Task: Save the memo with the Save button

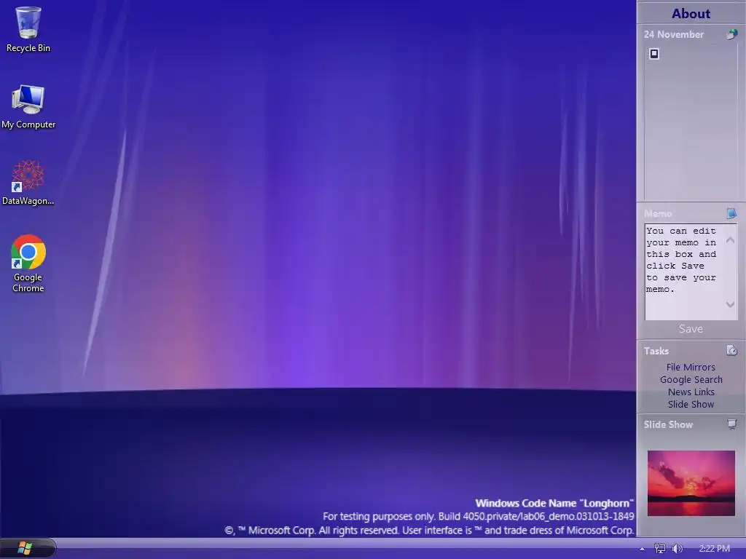Action: click(691, 328)
